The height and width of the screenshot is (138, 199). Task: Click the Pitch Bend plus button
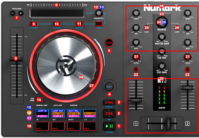coord(21,13)
